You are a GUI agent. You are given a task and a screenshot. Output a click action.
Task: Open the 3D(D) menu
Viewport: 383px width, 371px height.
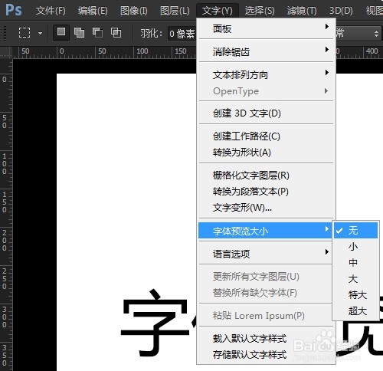[341, 11]
